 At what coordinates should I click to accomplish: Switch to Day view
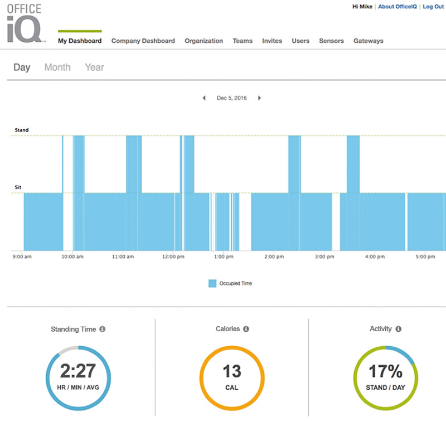[22, 67]
